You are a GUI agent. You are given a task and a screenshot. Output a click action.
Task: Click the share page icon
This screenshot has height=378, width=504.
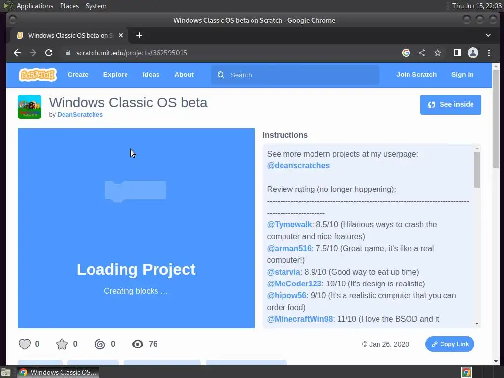pyautogui.click(x=422, y=53)
